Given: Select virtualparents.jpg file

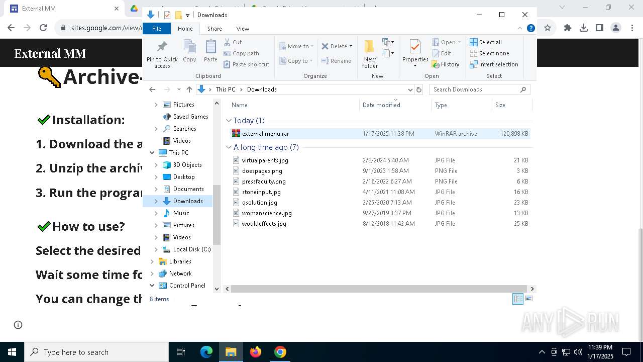Looking at the screenshot, I should (x=380, y=160).
